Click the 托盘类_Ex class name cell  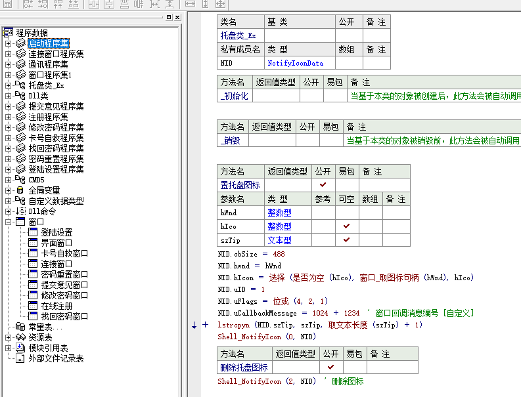click(x=240, y=35)
